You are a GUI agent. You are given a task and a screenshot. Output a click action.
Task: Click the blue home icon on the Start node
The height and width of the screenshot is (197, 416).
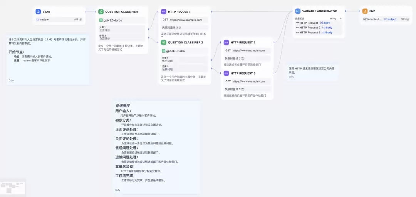click(x=38, y=12)
